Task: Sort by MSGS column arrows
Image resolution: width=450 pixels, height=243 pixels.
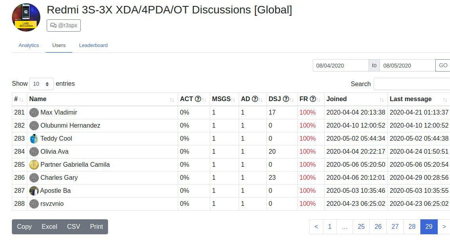Action: 233,100
